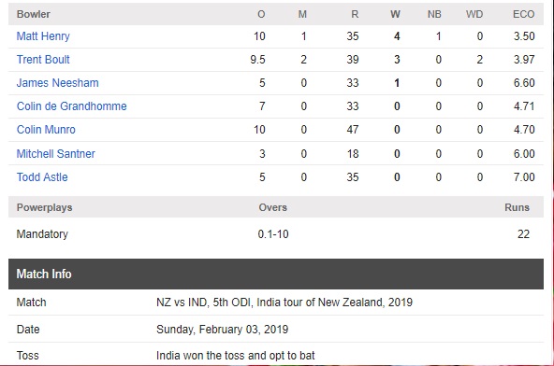
Task: Open Matt Henry player link
Action: pos(43,36)
